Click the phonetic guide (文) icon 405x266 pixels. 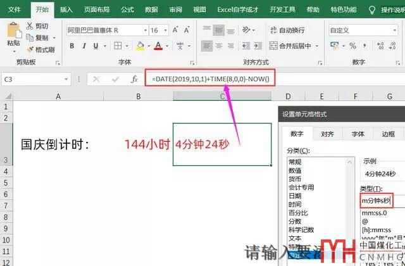click(x=180, y=46)
